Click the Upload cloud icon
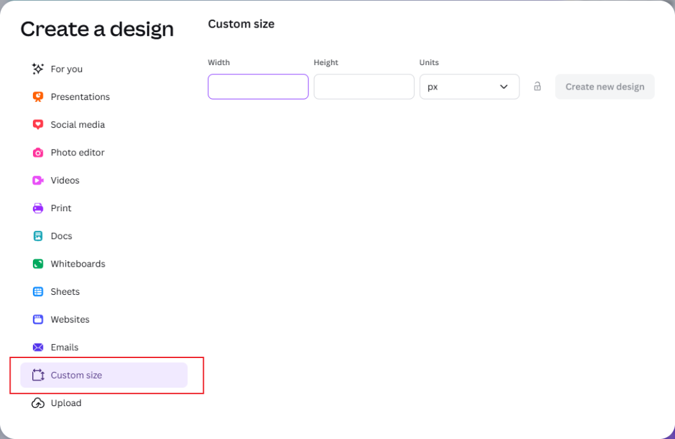The image size is (675, 439). [x=38, y=403]
